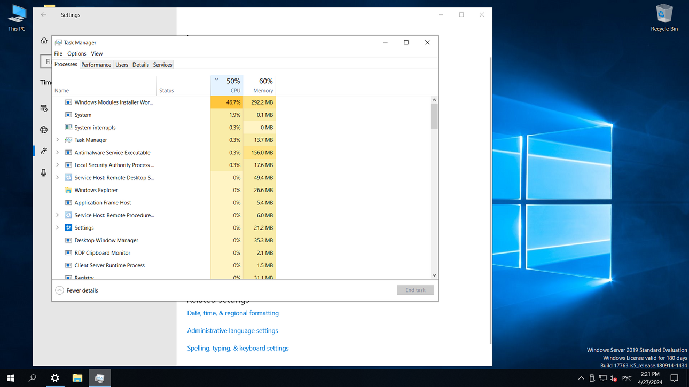This screenshot has width=689, height=387.
Task: Expand Service Host: Remote Desktop group
Action: pos(58,177)
